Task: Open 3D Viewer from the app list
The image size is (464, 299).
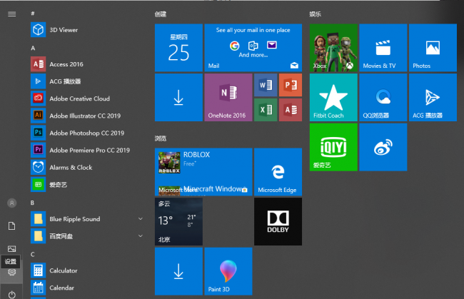Action: click(x=86, y=30)
